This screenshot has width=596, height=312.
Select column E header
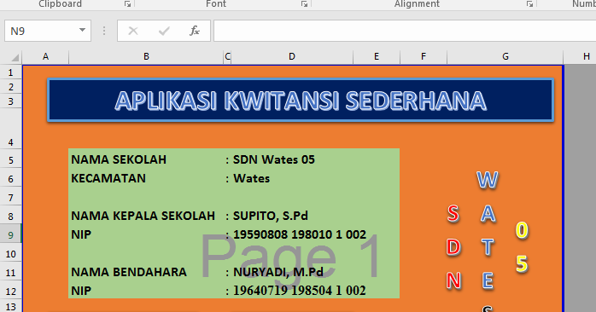click(x=377, y=56)
